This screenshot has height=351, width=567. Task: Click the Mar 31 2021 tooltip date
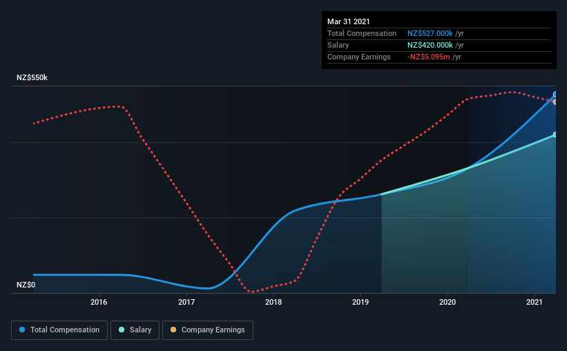349,21
